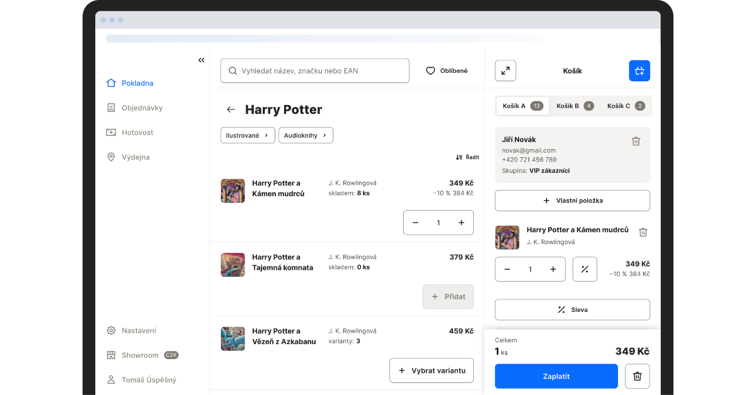
Task: Increase cart item quantity
Action: [553, 269]
